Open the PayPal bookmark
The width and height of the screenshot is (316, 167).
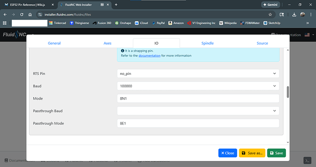[158, 23]
